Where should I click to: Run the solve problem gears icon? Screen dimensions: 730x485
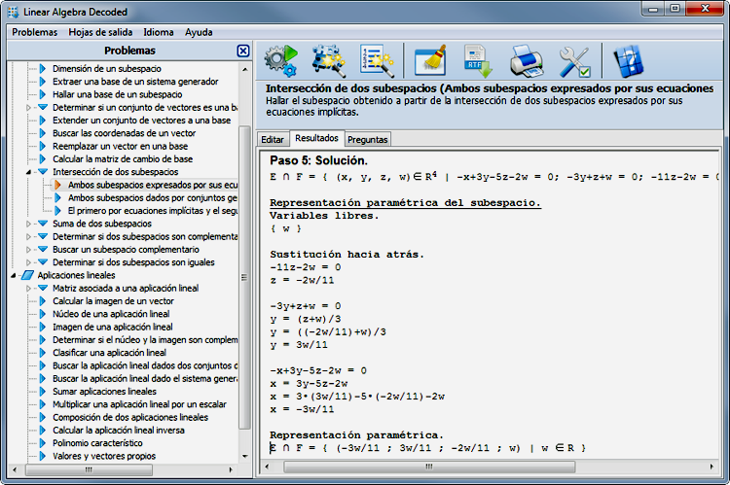click(280, 60)
